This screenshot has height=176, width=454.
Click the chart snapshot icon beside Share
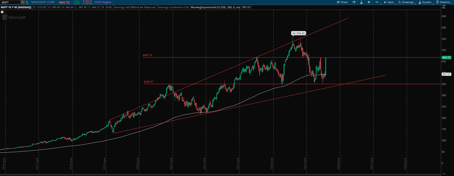(354, 2)
